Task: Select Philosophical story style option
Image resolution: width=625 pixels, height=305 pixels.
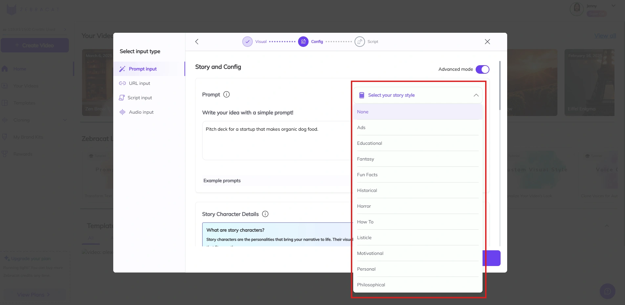Action: pos(418,285)
